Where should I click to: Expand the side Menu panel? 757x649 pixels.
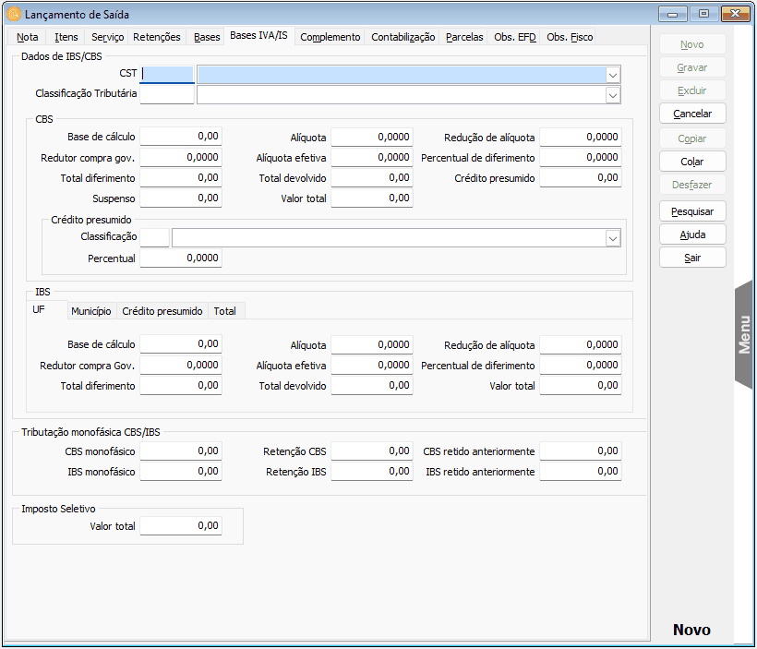(x=744, y=334)
